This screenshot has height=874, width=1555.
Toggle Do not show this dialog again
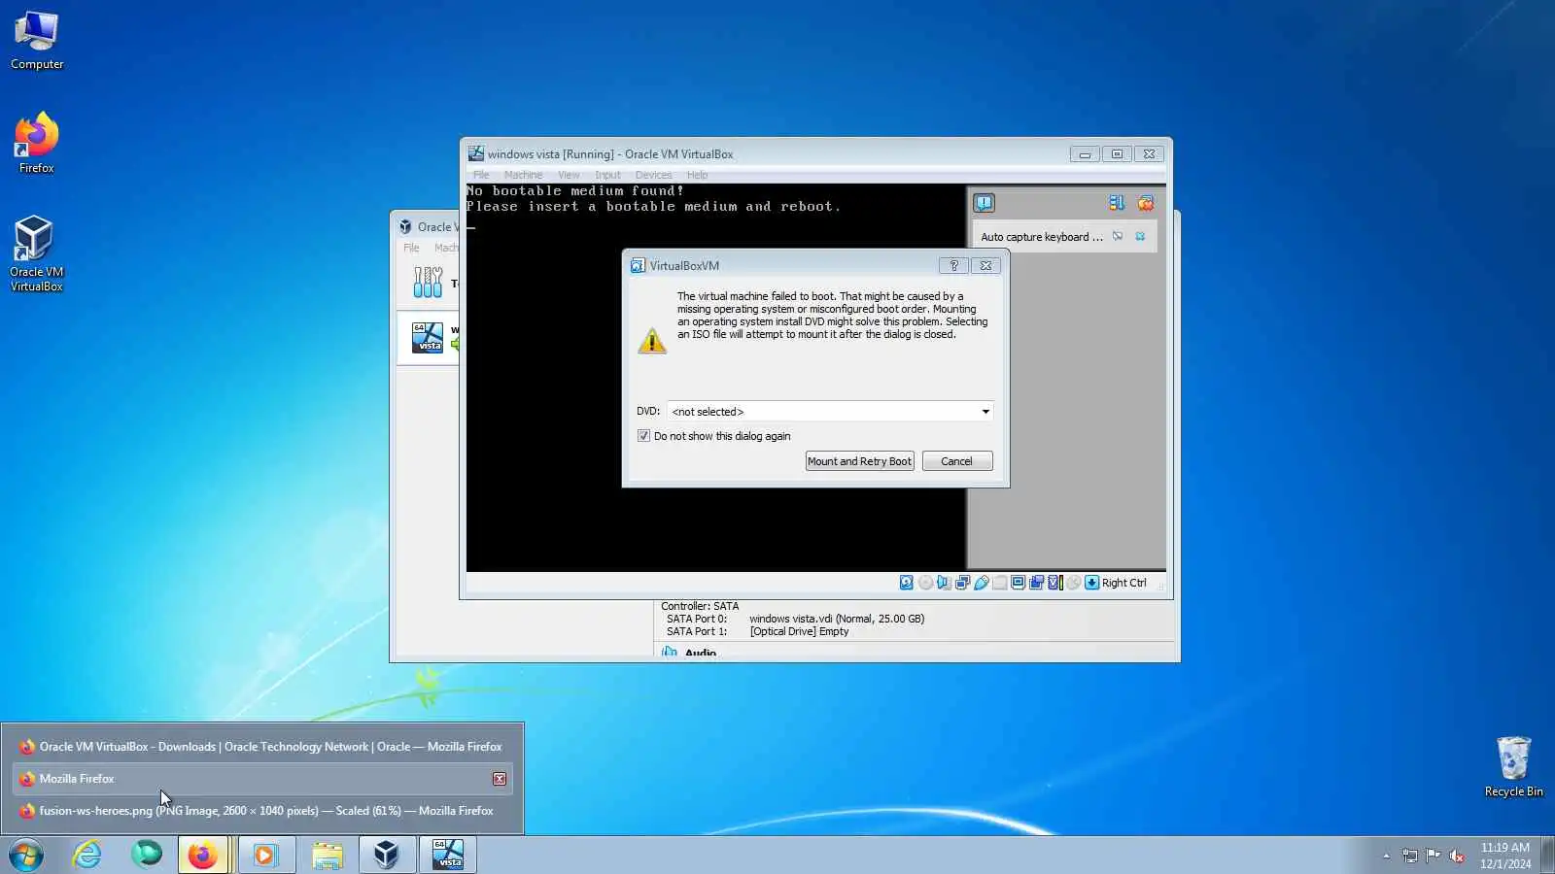(643, 436)
